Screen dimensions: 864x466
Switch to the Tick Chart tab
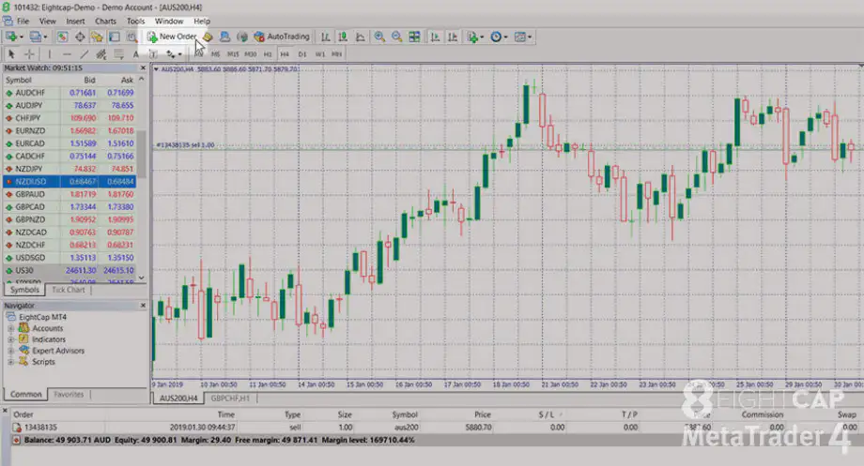click(67, 290)
